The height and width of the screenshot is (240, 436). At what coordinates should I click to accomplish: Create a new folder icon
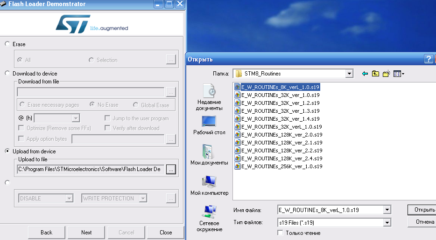click(x=386, y=74)
